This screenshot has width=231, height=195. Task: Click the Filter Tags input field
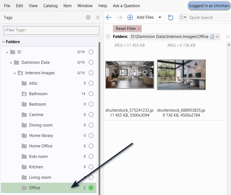click(x=52, y=30)
